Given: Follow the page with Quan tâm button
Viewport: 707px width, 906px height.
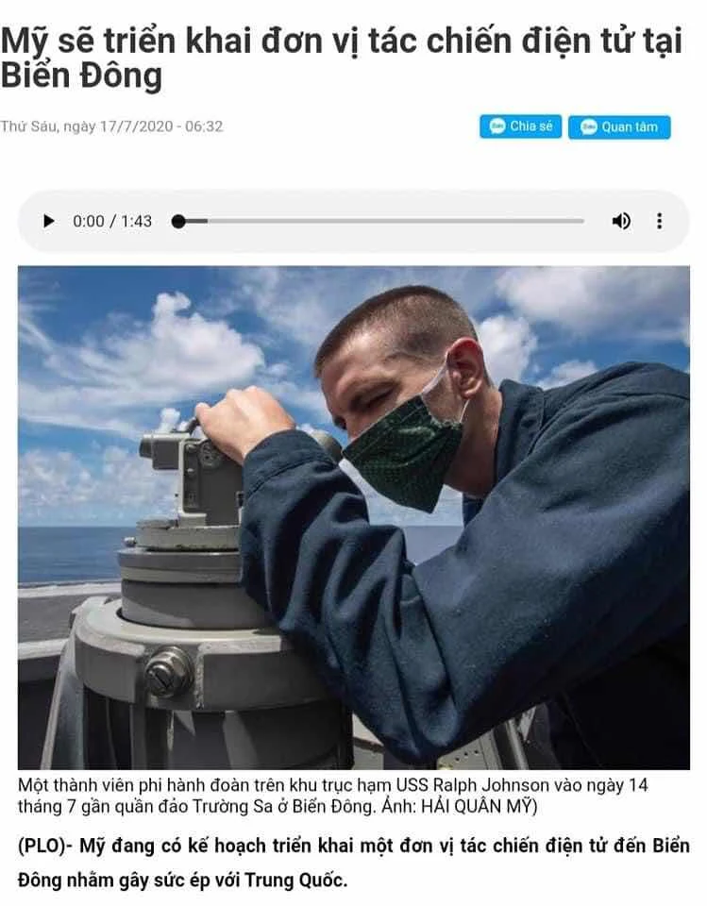Looking at the screenshot, I should point(619,127).
